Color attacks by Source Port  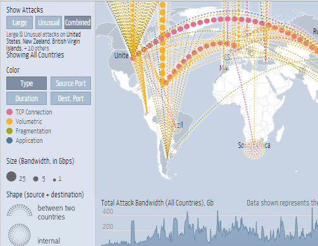pyautogui.click(x=71, y=83)
